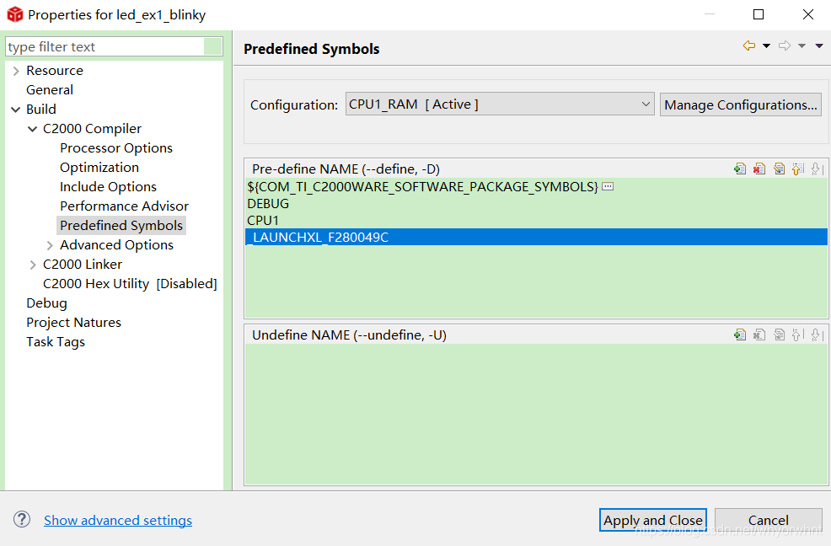Select Processor Options
Viewport: 831px width, 546px height.
[x=116, y=148]
